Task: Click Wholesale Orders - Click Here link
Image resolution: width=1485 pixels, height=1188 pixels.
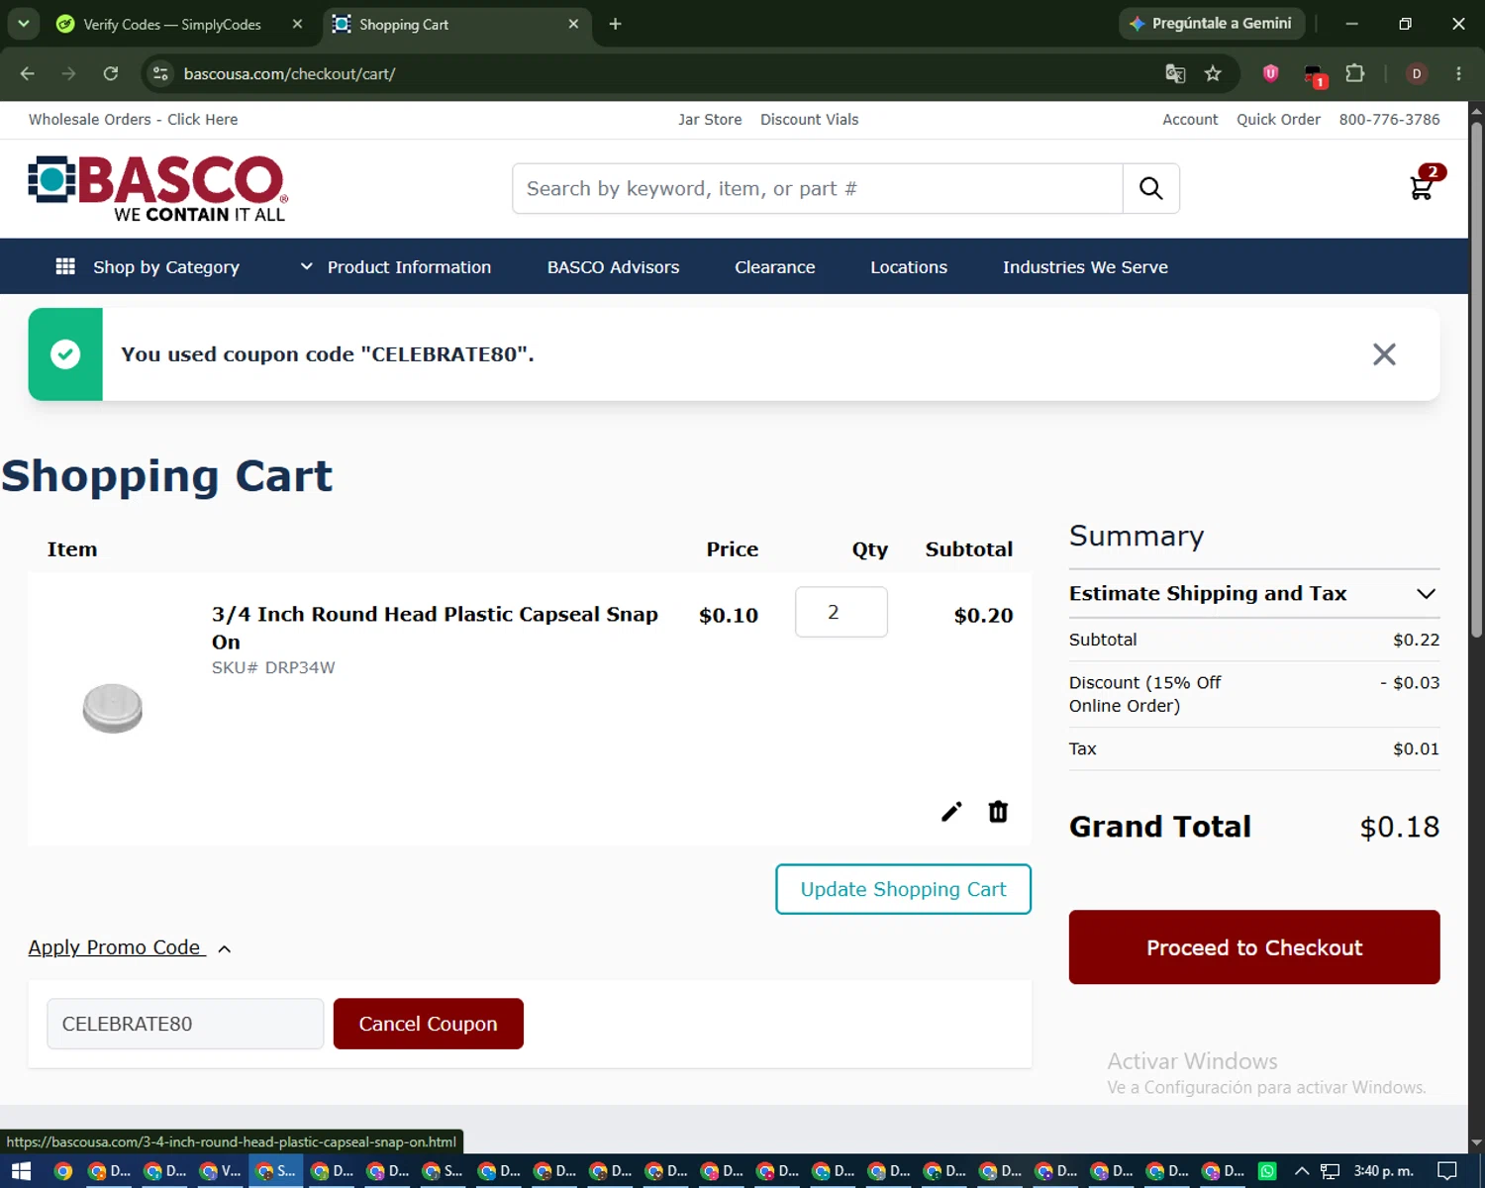Action: pos(133,119)
